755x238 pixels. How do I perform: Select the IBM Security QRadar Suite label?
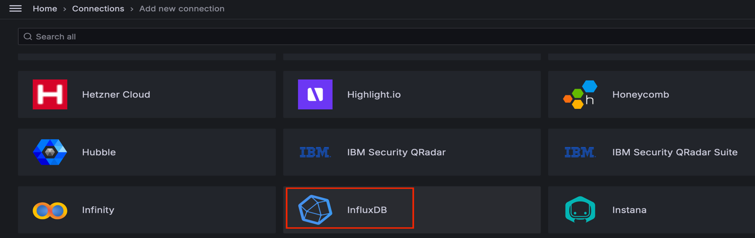(675, 152)
